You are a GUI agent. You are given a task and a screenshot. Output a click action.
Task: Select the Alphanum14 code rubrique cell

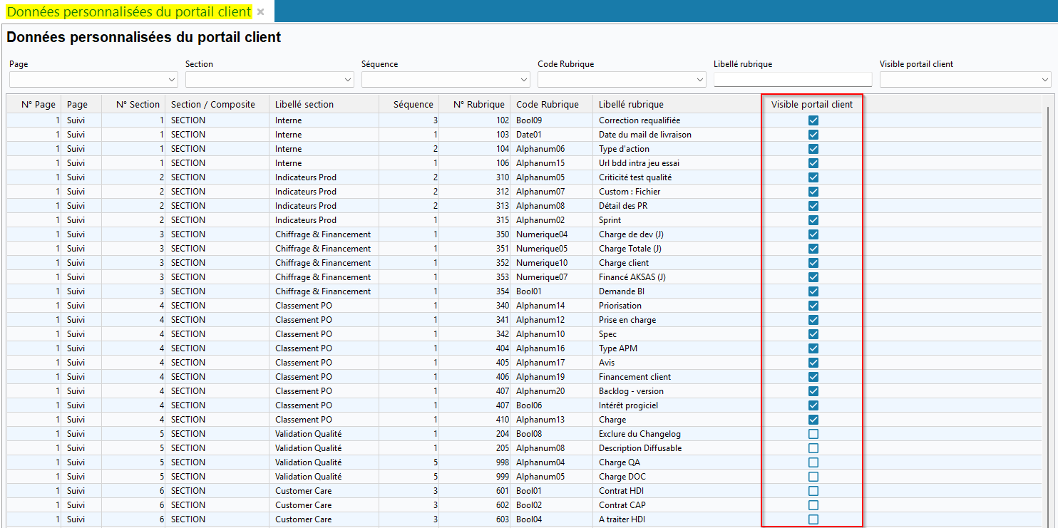pyautogui.click(x=540, y=306)
